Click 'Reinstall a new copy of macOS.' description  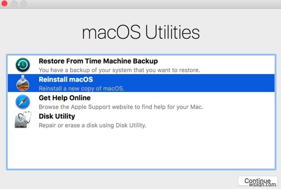pyautogui.click(x=81, y=89)
